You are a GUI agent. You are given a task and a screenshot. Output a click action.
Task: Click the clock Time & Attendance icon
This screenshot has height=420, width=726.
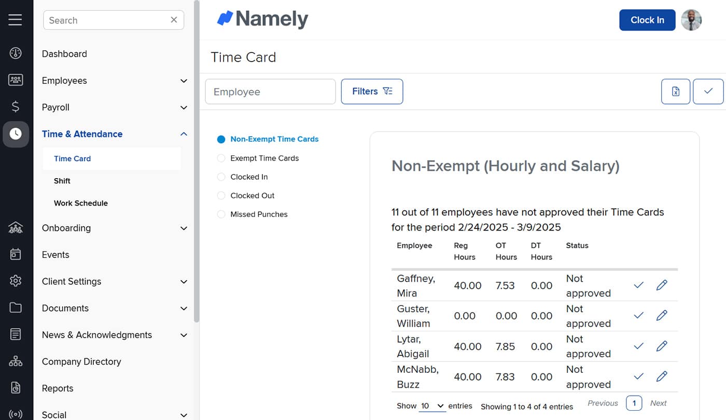tap(16, 134)
